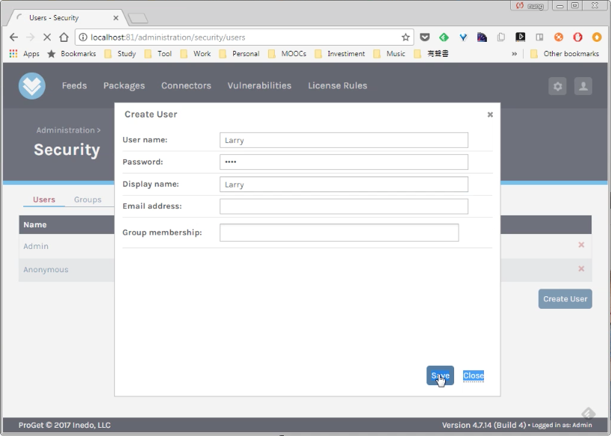The height and width of the screenshot is (436, 611).
Task: Go back with browser back arrow
Action: point(13,37)
